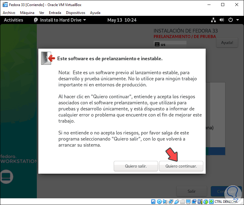Viewport: 244px width, 205px height.
Task: Click the audio status icon in VirtualBox bar
Action: pos(165,202)
